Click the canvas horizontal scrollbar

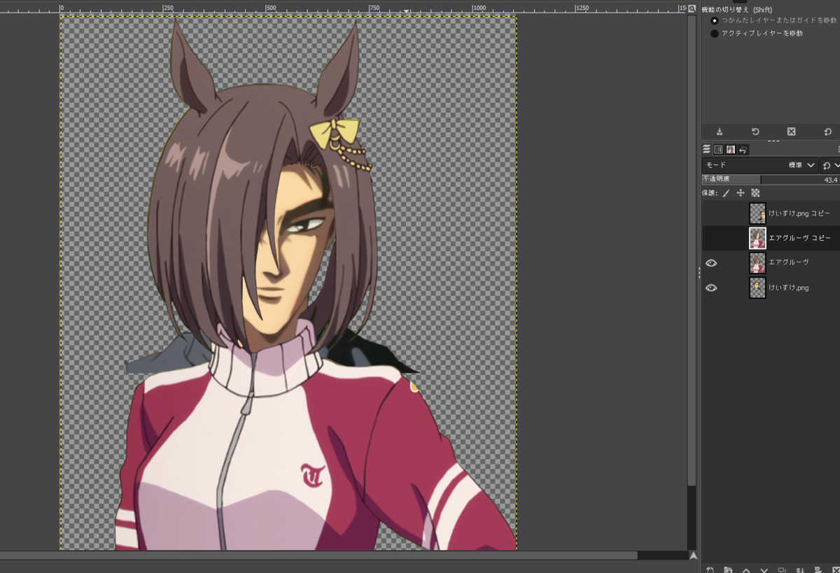[318, 556]
